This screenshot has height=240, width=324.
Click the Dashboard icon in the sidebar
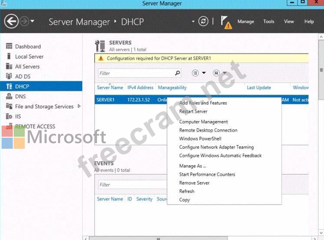click(9, 46)
